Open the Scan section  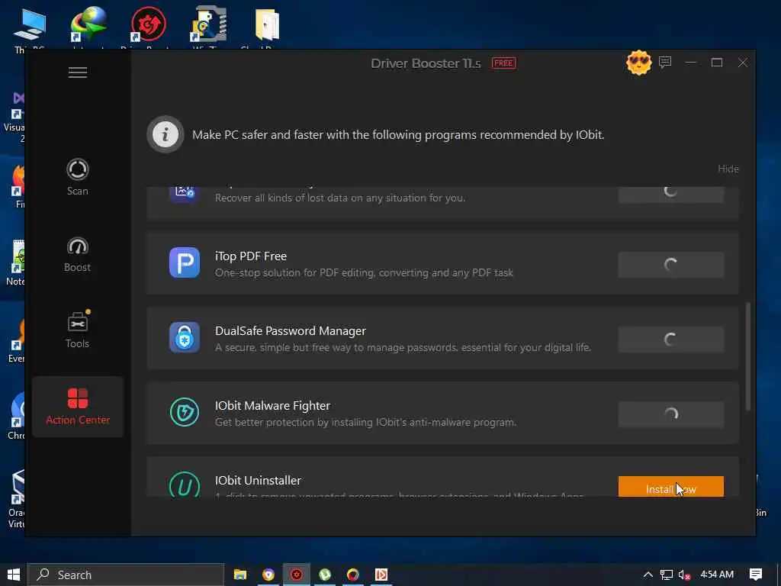pyautogui.click(x=77, y=177)
